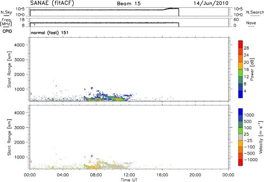Screen dimensions: 264x182
Task: Click the solid line sample under "N.Sky"
Action: (x=6, y=15)
